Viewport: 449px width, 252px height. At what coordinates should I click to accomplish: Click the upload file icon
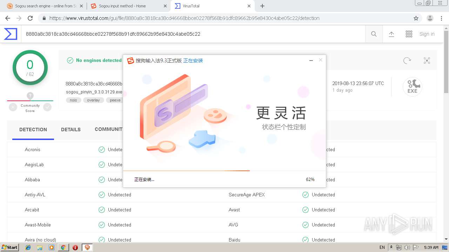(391, 34)
